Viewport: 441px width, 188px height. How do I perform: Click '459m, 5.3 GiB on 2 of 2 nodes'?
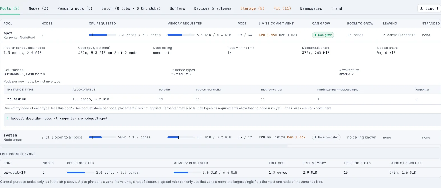109,53
